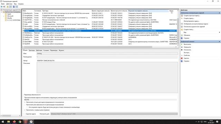221x124 pixels.
Task: Open the Вид submenu arrow in Actions pane
Action: pyautogui.click(x=220, y=32)
